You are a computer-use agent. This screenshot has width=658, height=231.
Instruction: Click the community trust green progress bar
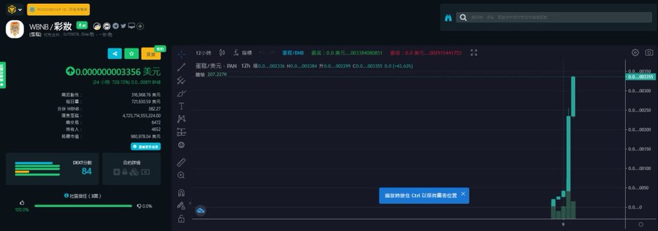[x=83, y=206]
